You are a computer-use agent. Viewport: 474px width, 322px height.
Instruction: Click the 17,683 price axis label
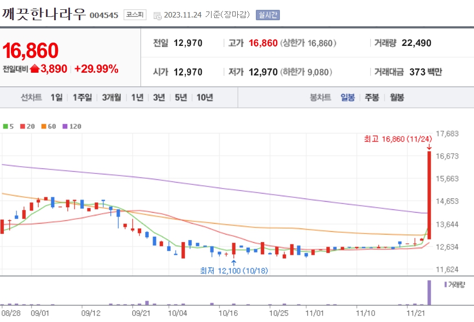click(x=447, y=133)
